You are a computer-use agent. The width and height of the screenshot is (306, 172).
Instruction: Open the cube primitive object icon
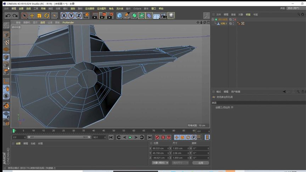click(x=120, y=16)
